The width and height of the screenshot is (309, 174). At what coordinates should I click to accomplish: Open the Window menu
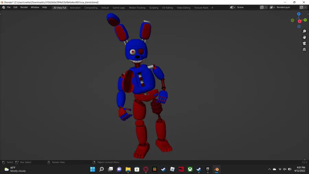point(35,8)
